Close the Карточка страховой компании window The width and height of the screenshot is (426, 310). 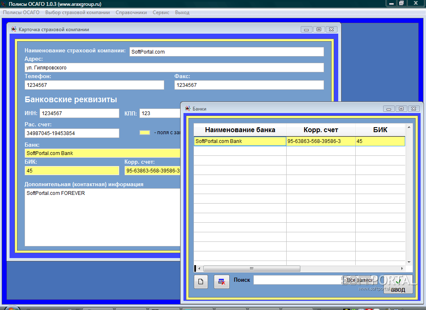point(332,30)
